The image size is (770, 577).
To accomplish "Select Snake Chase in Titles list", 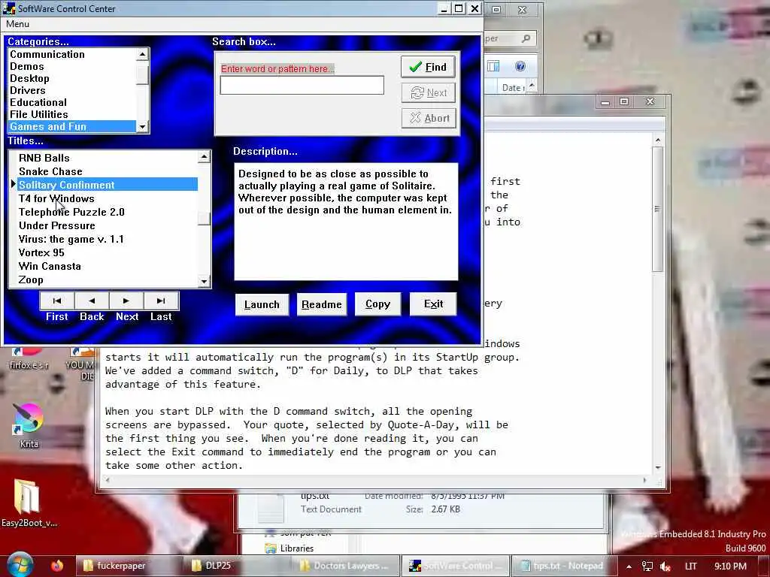I will tap(108, 172).
